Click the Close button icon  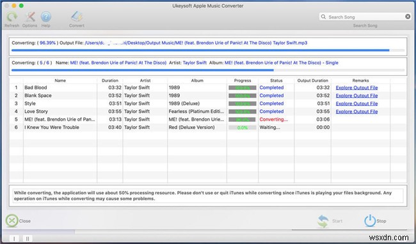(12, 221)
